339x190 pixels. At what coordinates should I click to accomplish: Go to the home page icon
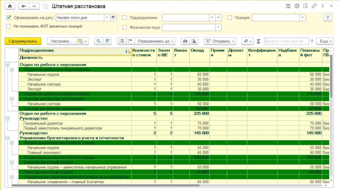tap(10, 6)
